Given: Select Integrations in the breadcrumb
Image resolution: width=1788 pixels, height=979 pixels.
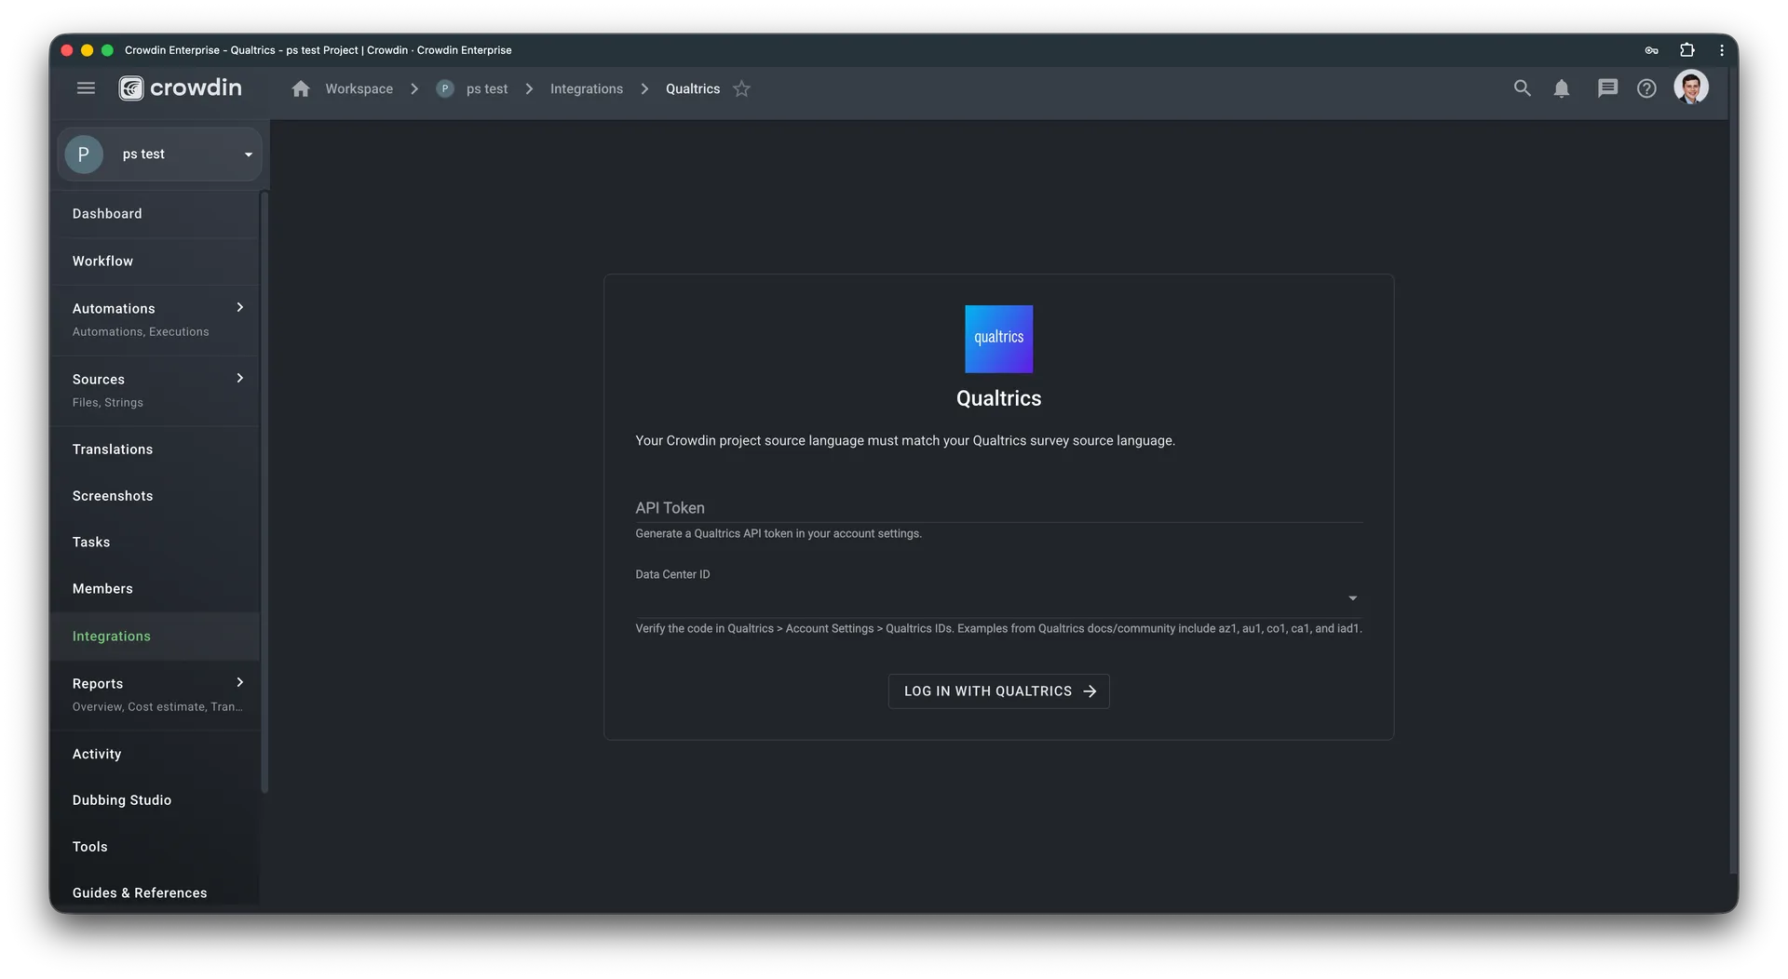Looking at the screenshot, I should (x=586, y=88).
